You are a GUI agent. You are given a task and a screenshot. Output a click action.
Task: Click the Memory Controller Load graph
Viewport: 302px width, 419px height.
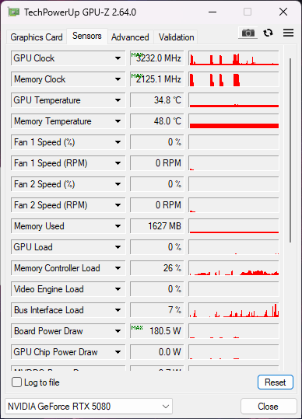pos(234,268)
